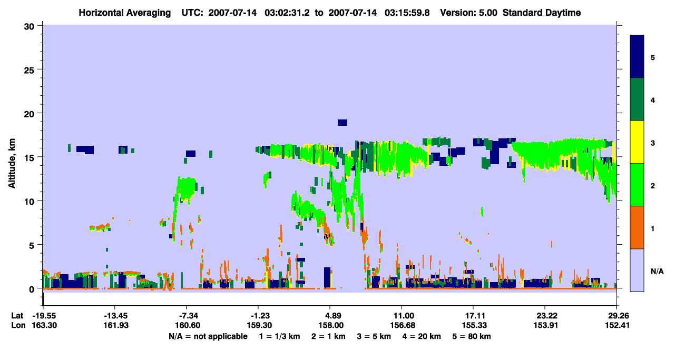This screenshot has height=351, width=685.
Task: Click the end time '03:15:59.8' in title
Action: coord(406,13)
